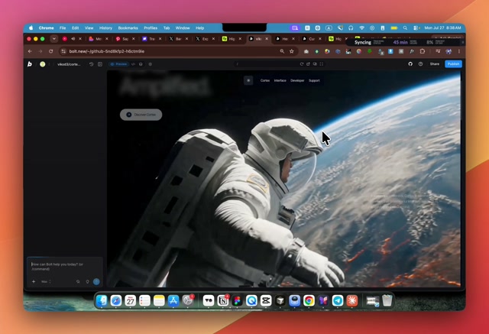Open preview in a new tab
The height and width of the screenshot is (334, 489).
click(308, 64)
